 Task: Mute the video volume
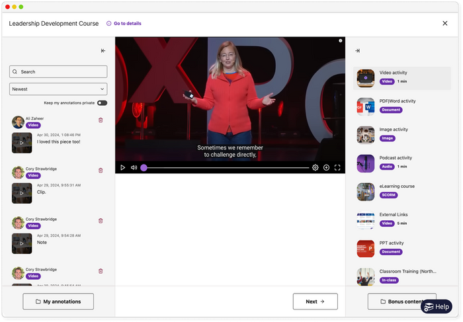click(x=134, y=168)
